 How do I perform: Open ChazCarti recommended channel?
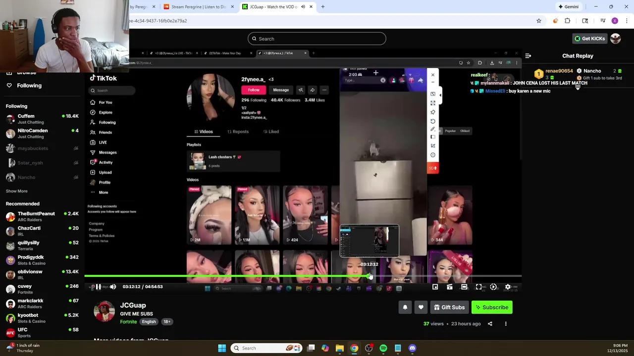click(x=42, y=231)
